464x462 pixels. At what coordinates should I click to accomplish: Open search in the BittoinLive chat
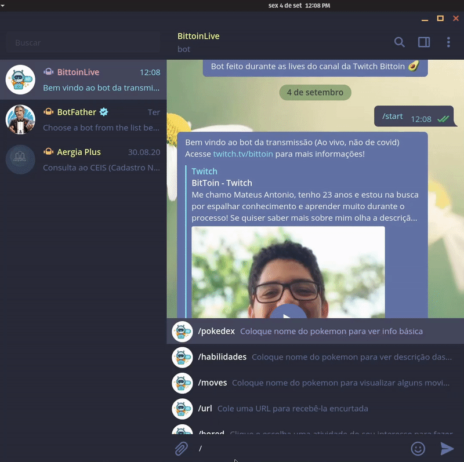coord(400,42)
